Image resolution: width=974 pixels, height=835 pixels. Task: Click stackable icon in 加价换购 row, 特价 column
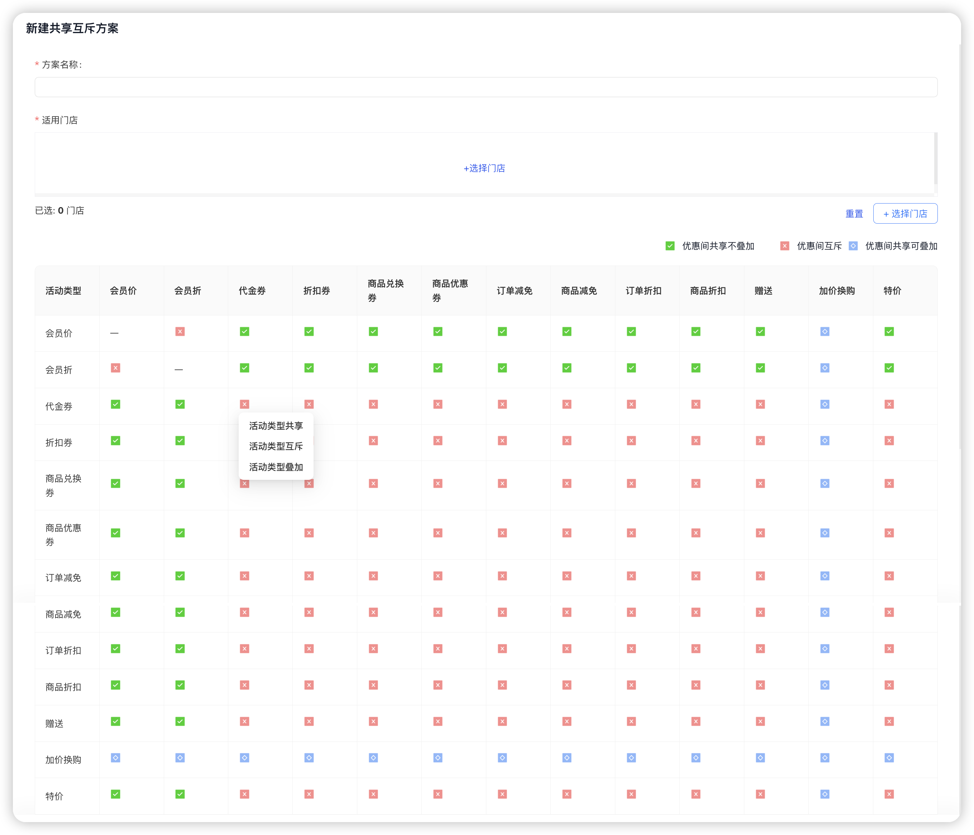click(x=889, y=758)
